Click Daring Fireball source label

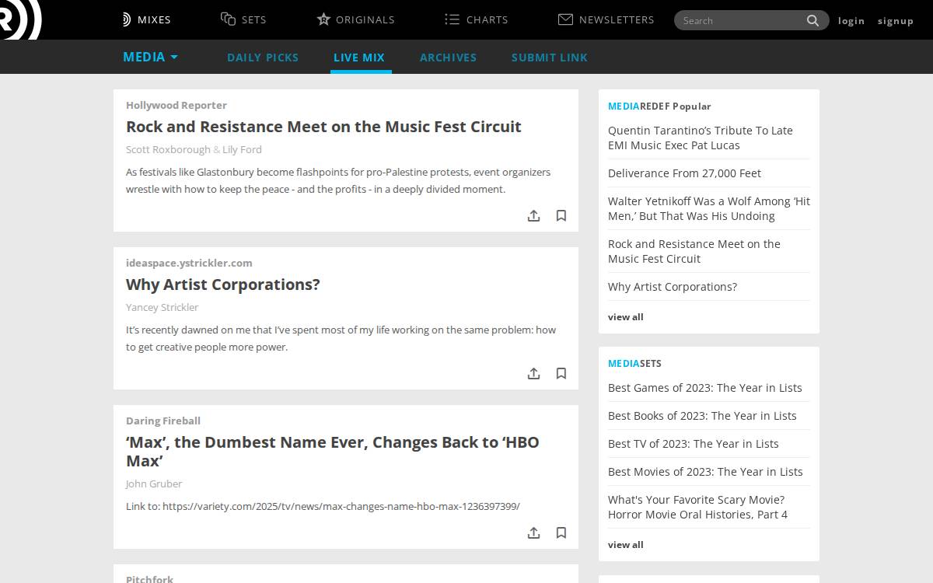[x=163, y=421]
